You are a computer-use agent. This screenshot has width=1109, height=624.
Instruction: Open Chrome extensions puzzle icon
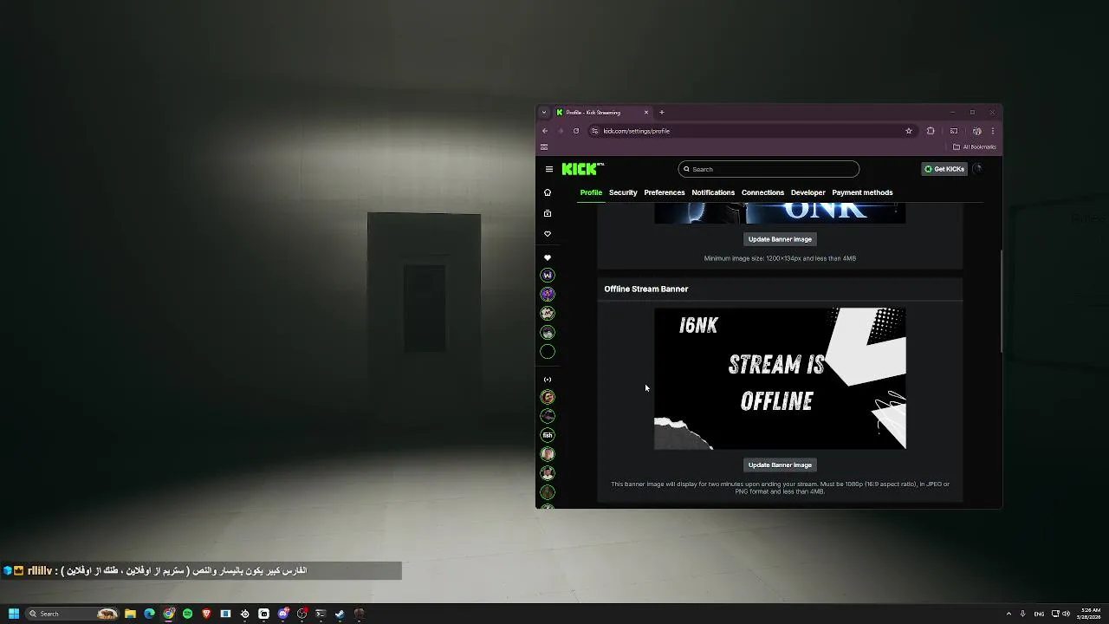tap(931, 131)
